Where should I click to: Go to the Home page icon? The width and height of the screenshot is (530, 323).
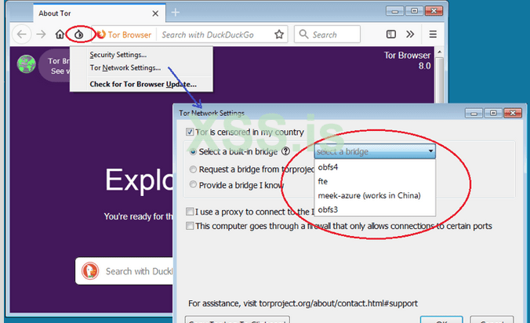pyautogui.click(x=60, y=34)
